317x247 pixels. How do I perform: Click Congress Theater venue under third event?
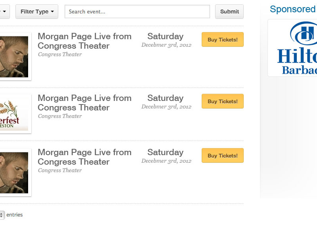coord(60,170)
